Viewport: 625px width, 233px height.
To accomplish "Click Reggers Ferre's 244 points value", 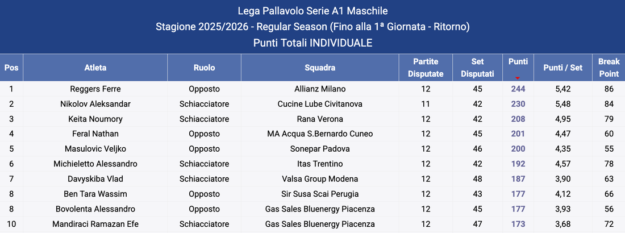I will click(x=518, y=89).
